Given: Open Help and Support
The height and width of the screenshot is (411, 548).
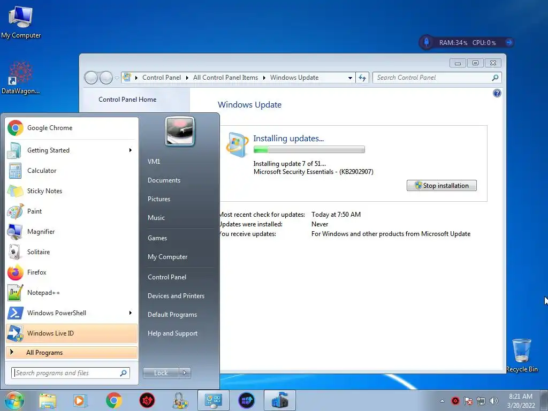Looking at the screenshot, I should tap(173, 333).
